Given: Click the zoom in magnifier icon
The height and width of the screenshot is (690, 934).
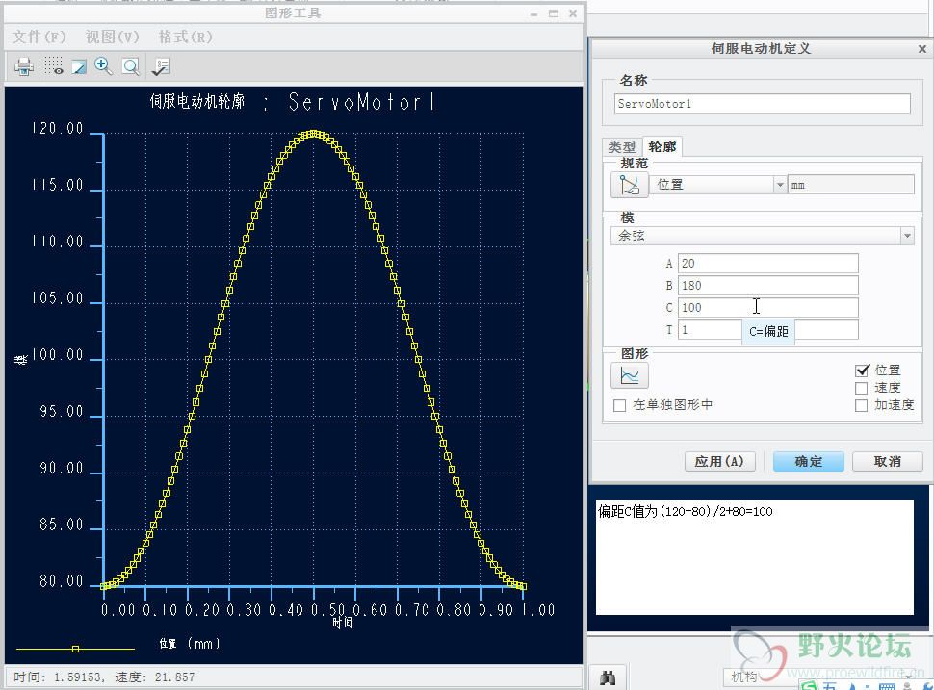Looking at the screenshot, I should (x=103, y=66).
